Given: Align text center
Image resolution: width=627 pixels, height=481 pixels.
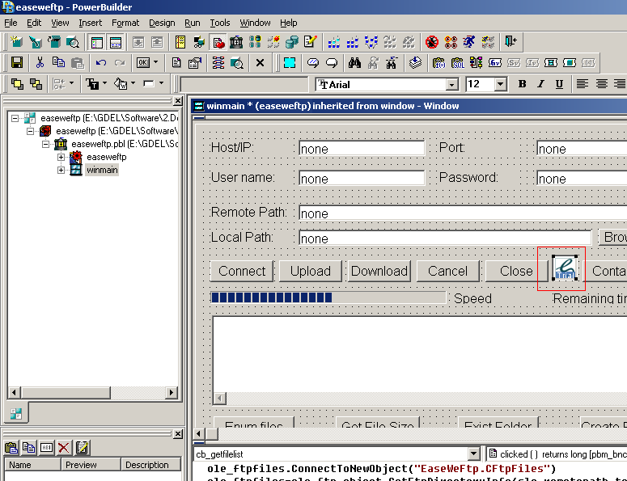Looking at the screenshot, I should pyautogui.click(x=601, y=84).
